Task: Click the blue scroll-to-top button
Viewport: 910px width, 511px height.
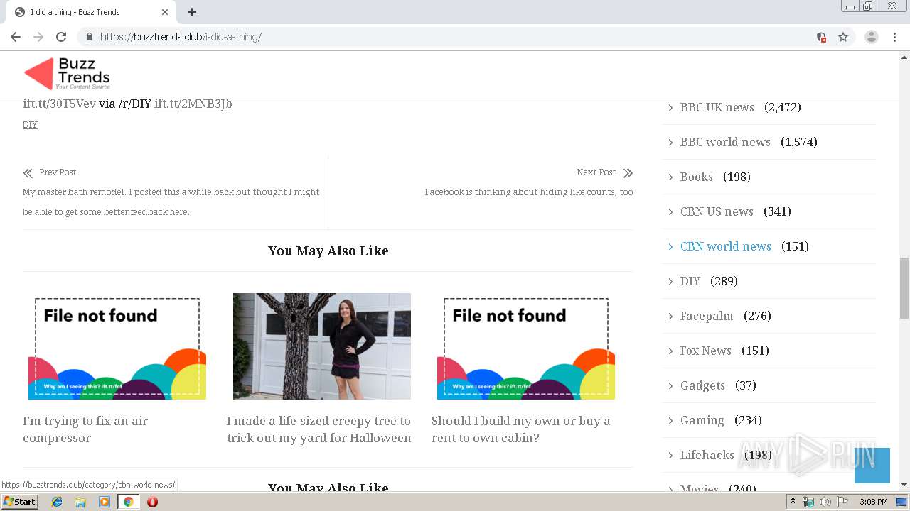Action: [872, 466]
